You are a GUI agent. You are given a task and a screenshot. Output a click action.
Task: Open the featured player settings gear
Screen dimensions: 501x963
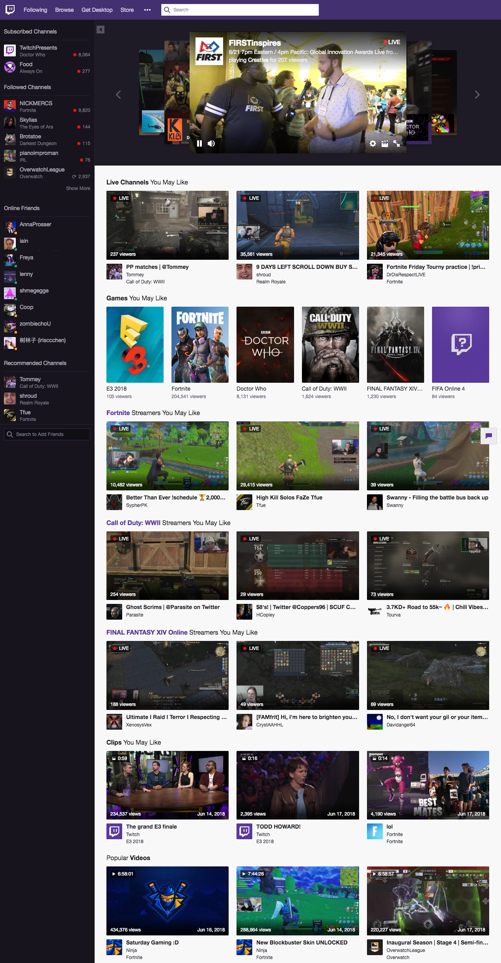pyautogui.click(x=373, y=143)
